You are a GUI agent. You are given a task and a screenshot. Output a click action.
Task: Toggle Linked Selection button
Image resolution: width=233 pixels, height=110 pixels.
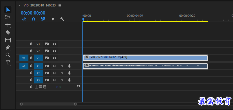(43, 19)
